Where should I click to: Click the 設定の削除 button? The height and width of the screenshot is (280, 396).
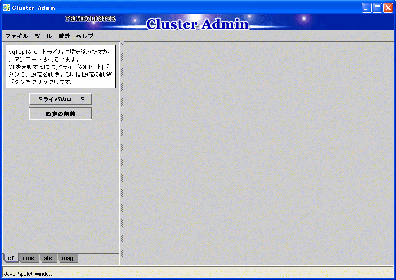point(60,114)
